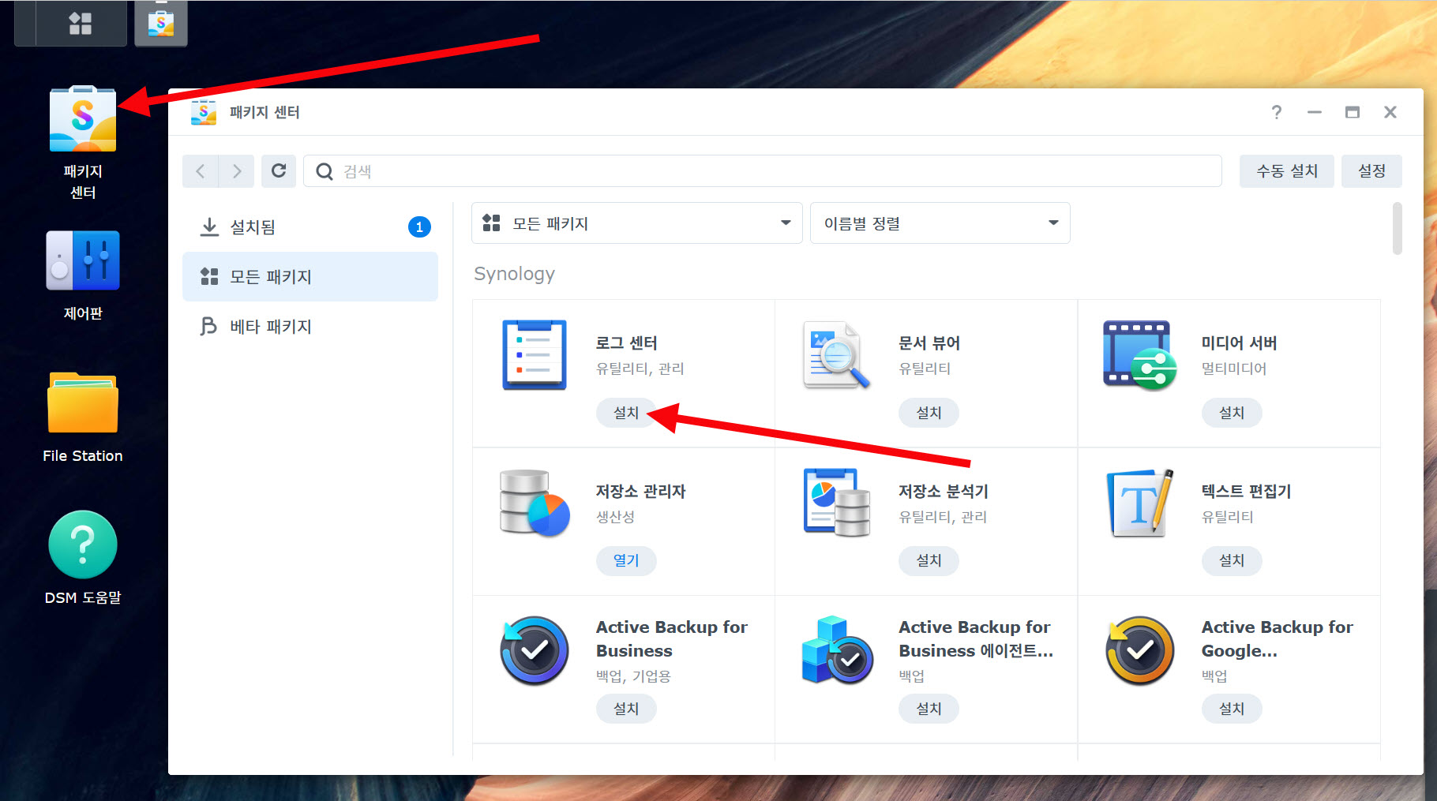Click the 저장소 분석기 package icon
1437x801 pixels.
click(x=836, y=503)
